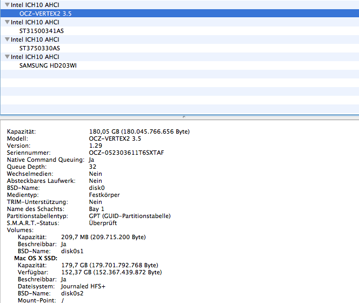Click the Verfügbar value 152,37 GB

pyautogui.click(x=111, y=272)
